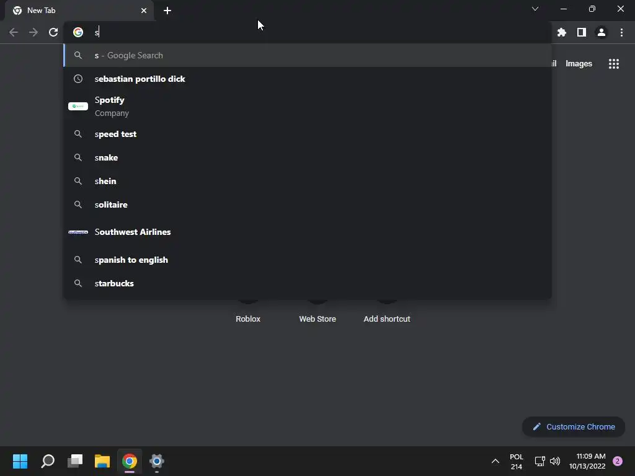Screen dimensions: 635x476
Task: Open Task View on the taskbar
Action: tap(75, 461)
